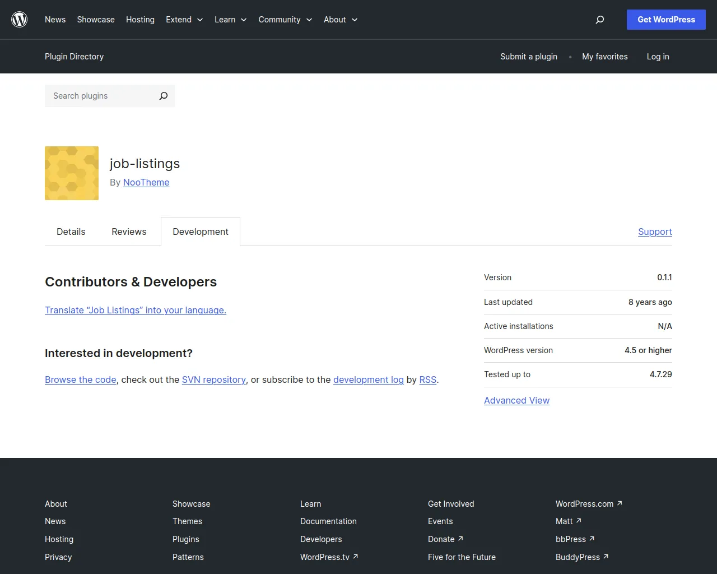Click the WordPress logo icon
This screenshot has width=717, height=574.
point(20,20)
